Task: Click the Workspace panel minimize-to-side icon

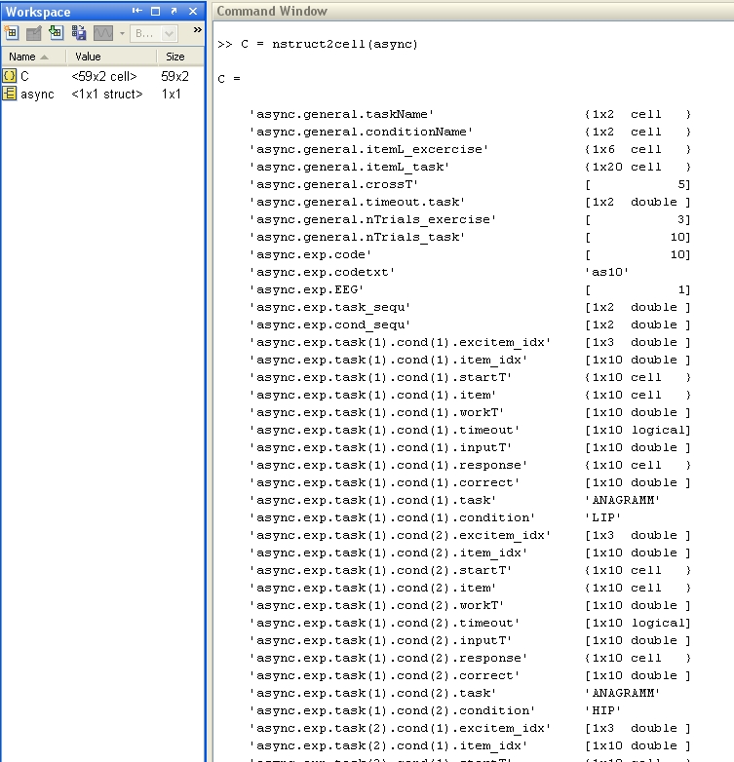Action: click(137, 11)
